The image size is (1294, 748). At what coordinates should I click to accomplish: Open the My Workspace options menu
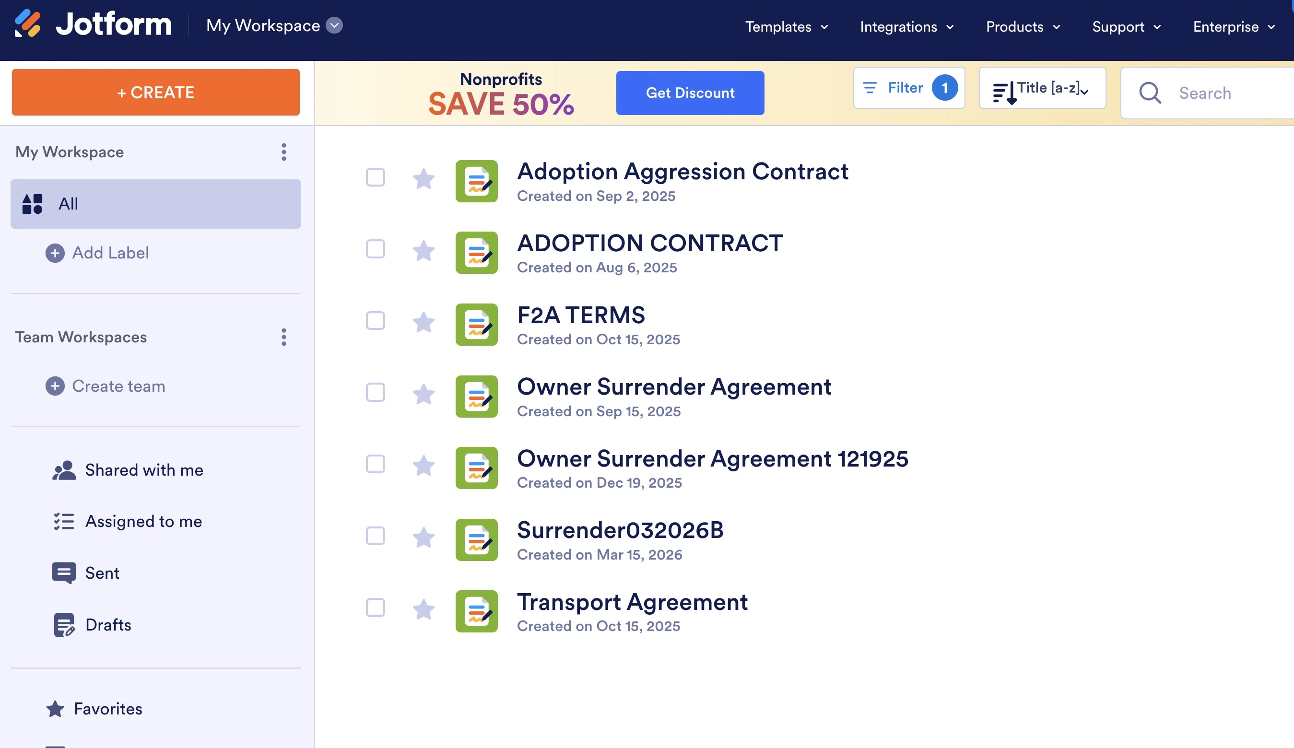tap(283, 152)
